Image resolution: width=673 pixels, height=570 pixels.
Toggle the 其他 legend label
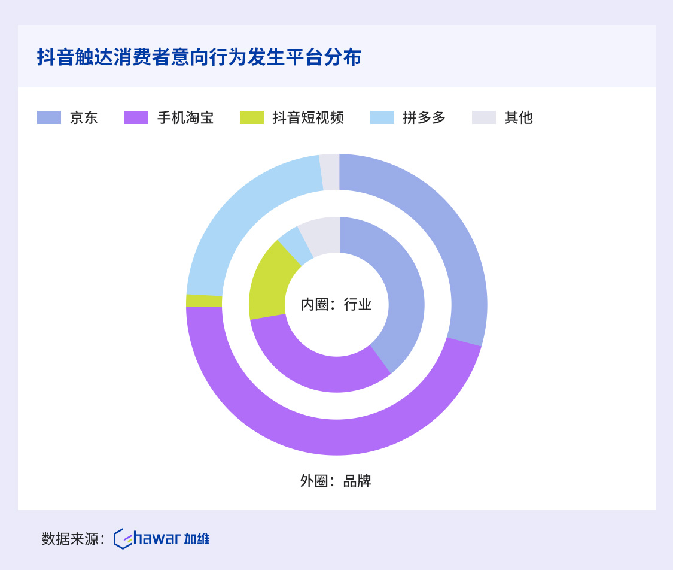tap(519, 117)
